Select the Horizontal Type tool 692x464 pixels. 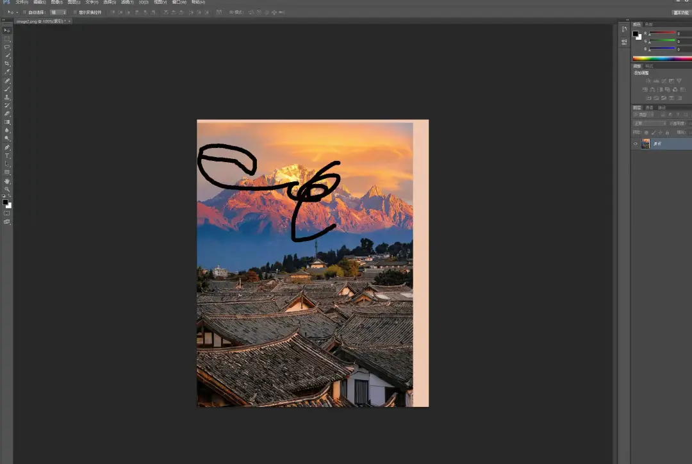coord(7,156)
